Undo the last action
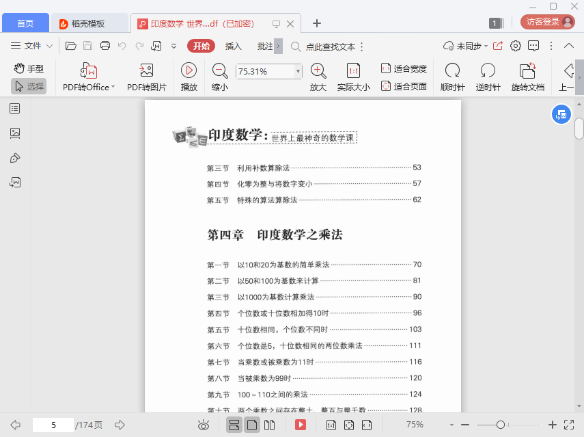584x437 pixels. click(122, 46)
